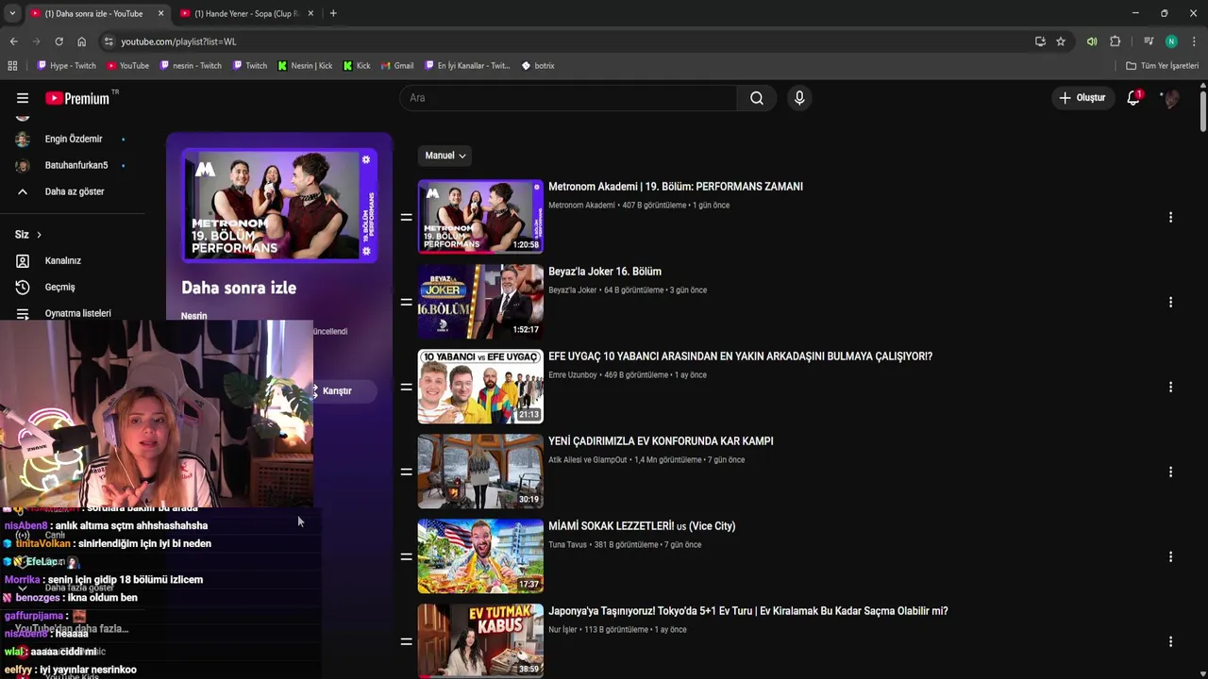Open a new browser tab
The height and width of the screenshot is (679, 1208).
333,13
